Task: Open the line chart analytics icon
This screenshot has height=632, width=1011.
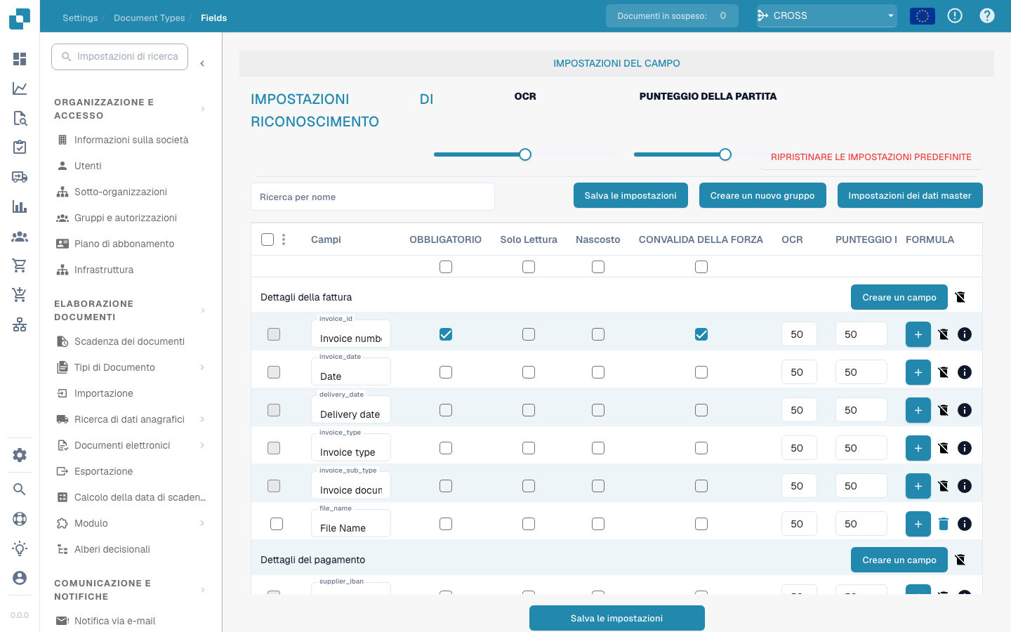Action: tap(20, 88)
